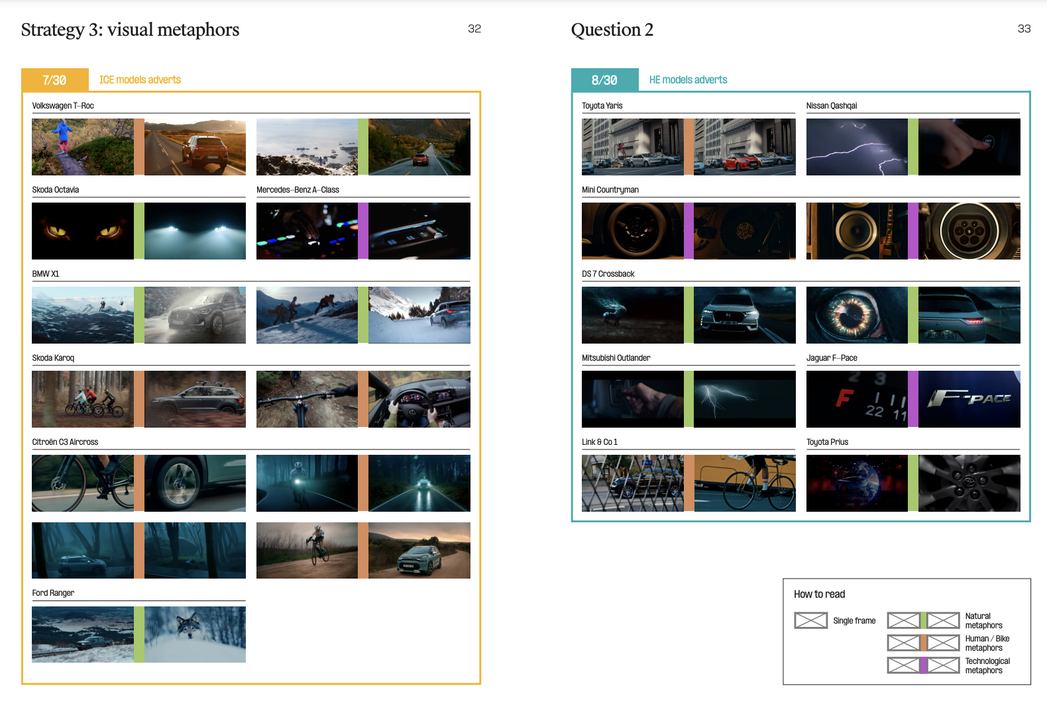This screenshot has height=711, width=1047.
Task: Open the glowing running horse thumbnail
Action: click(633, 315)
